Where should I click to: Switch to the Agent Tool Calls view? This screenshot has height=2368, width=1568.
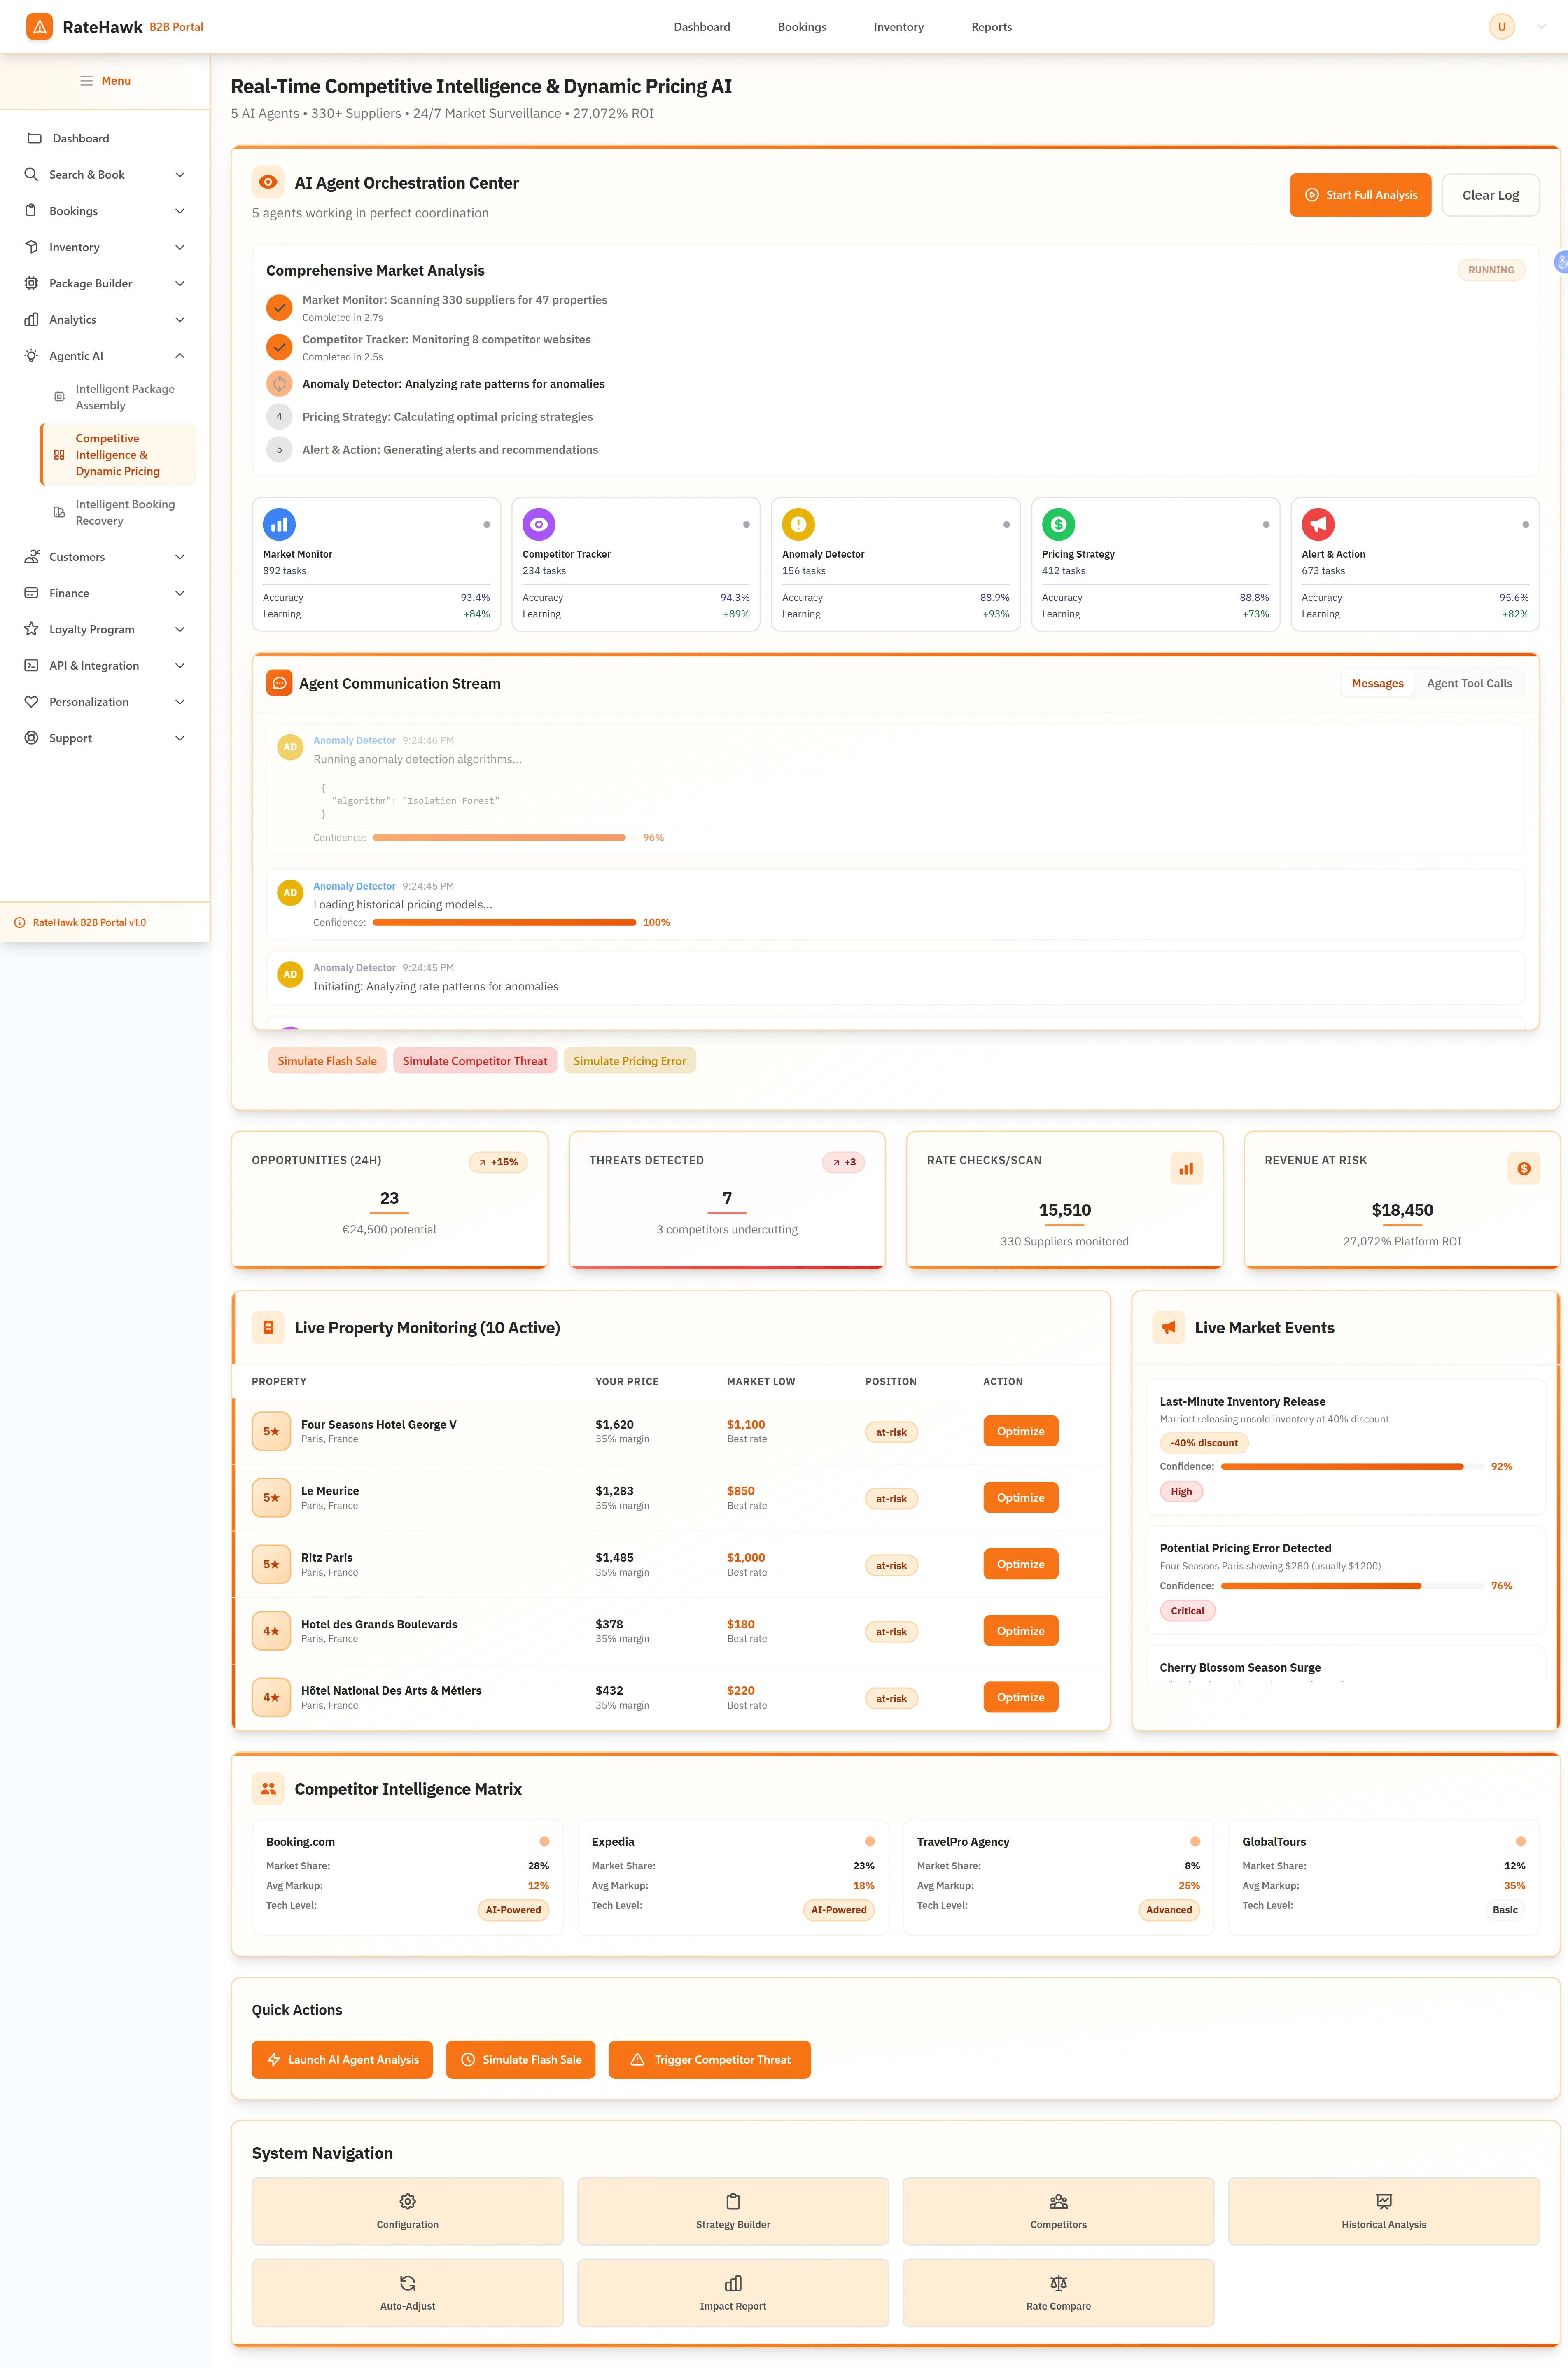tap(1469, 683)
